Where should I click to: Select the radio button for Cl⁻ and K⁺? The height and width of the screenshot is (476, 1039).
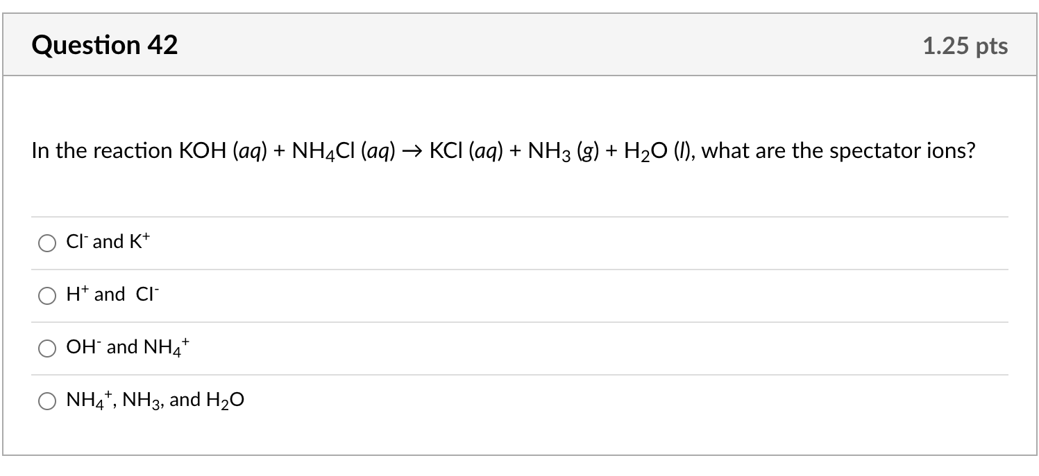48,243
